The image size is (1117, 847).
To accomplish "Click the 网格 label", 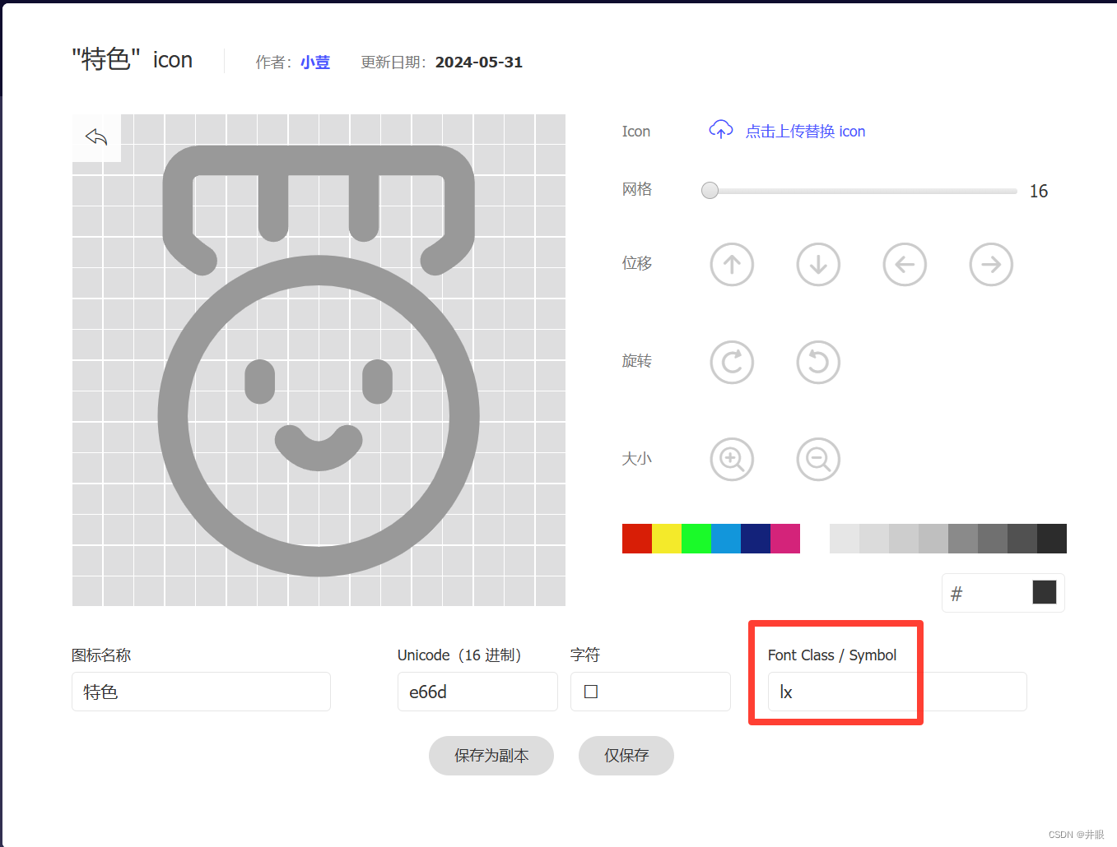I will tap(637, 189).
